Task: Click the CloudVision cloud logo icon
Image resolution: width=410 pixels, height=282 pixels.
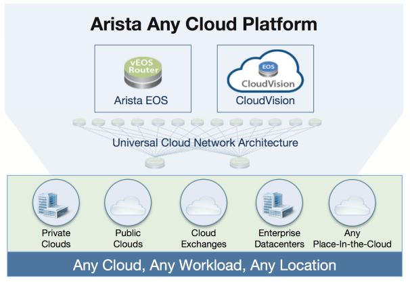Action: [x=265, y=71]
